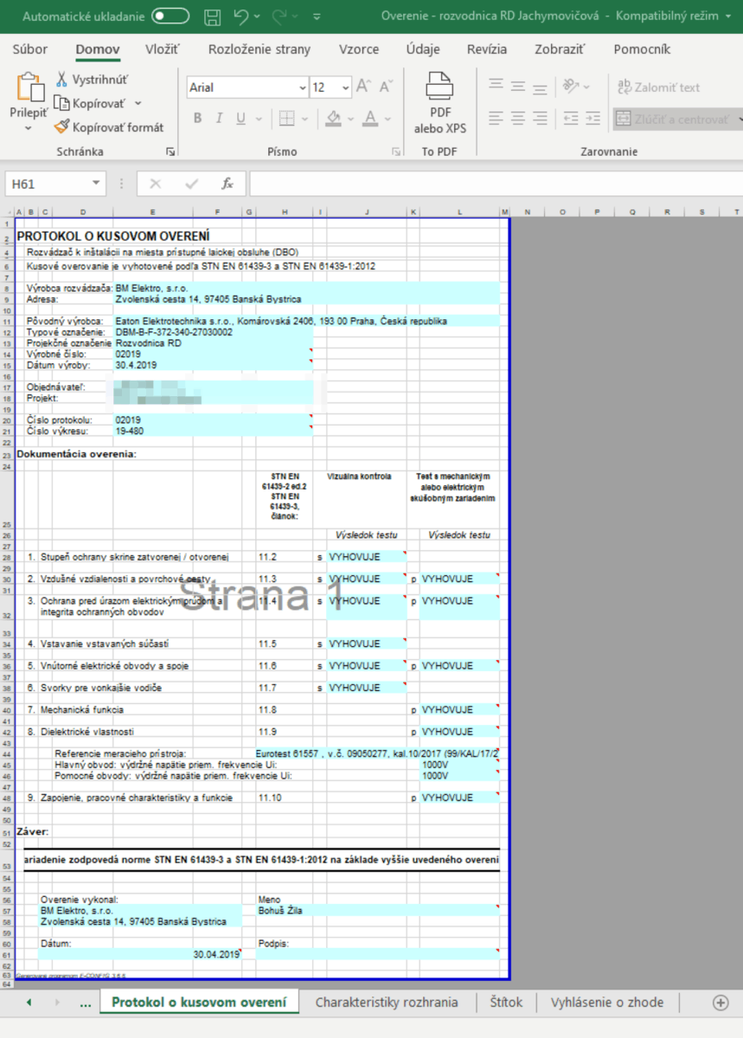This screenshot has height=1038, width=743.
Task: Add a new sheet with plus button
Action: click(x=720, y=1003)
